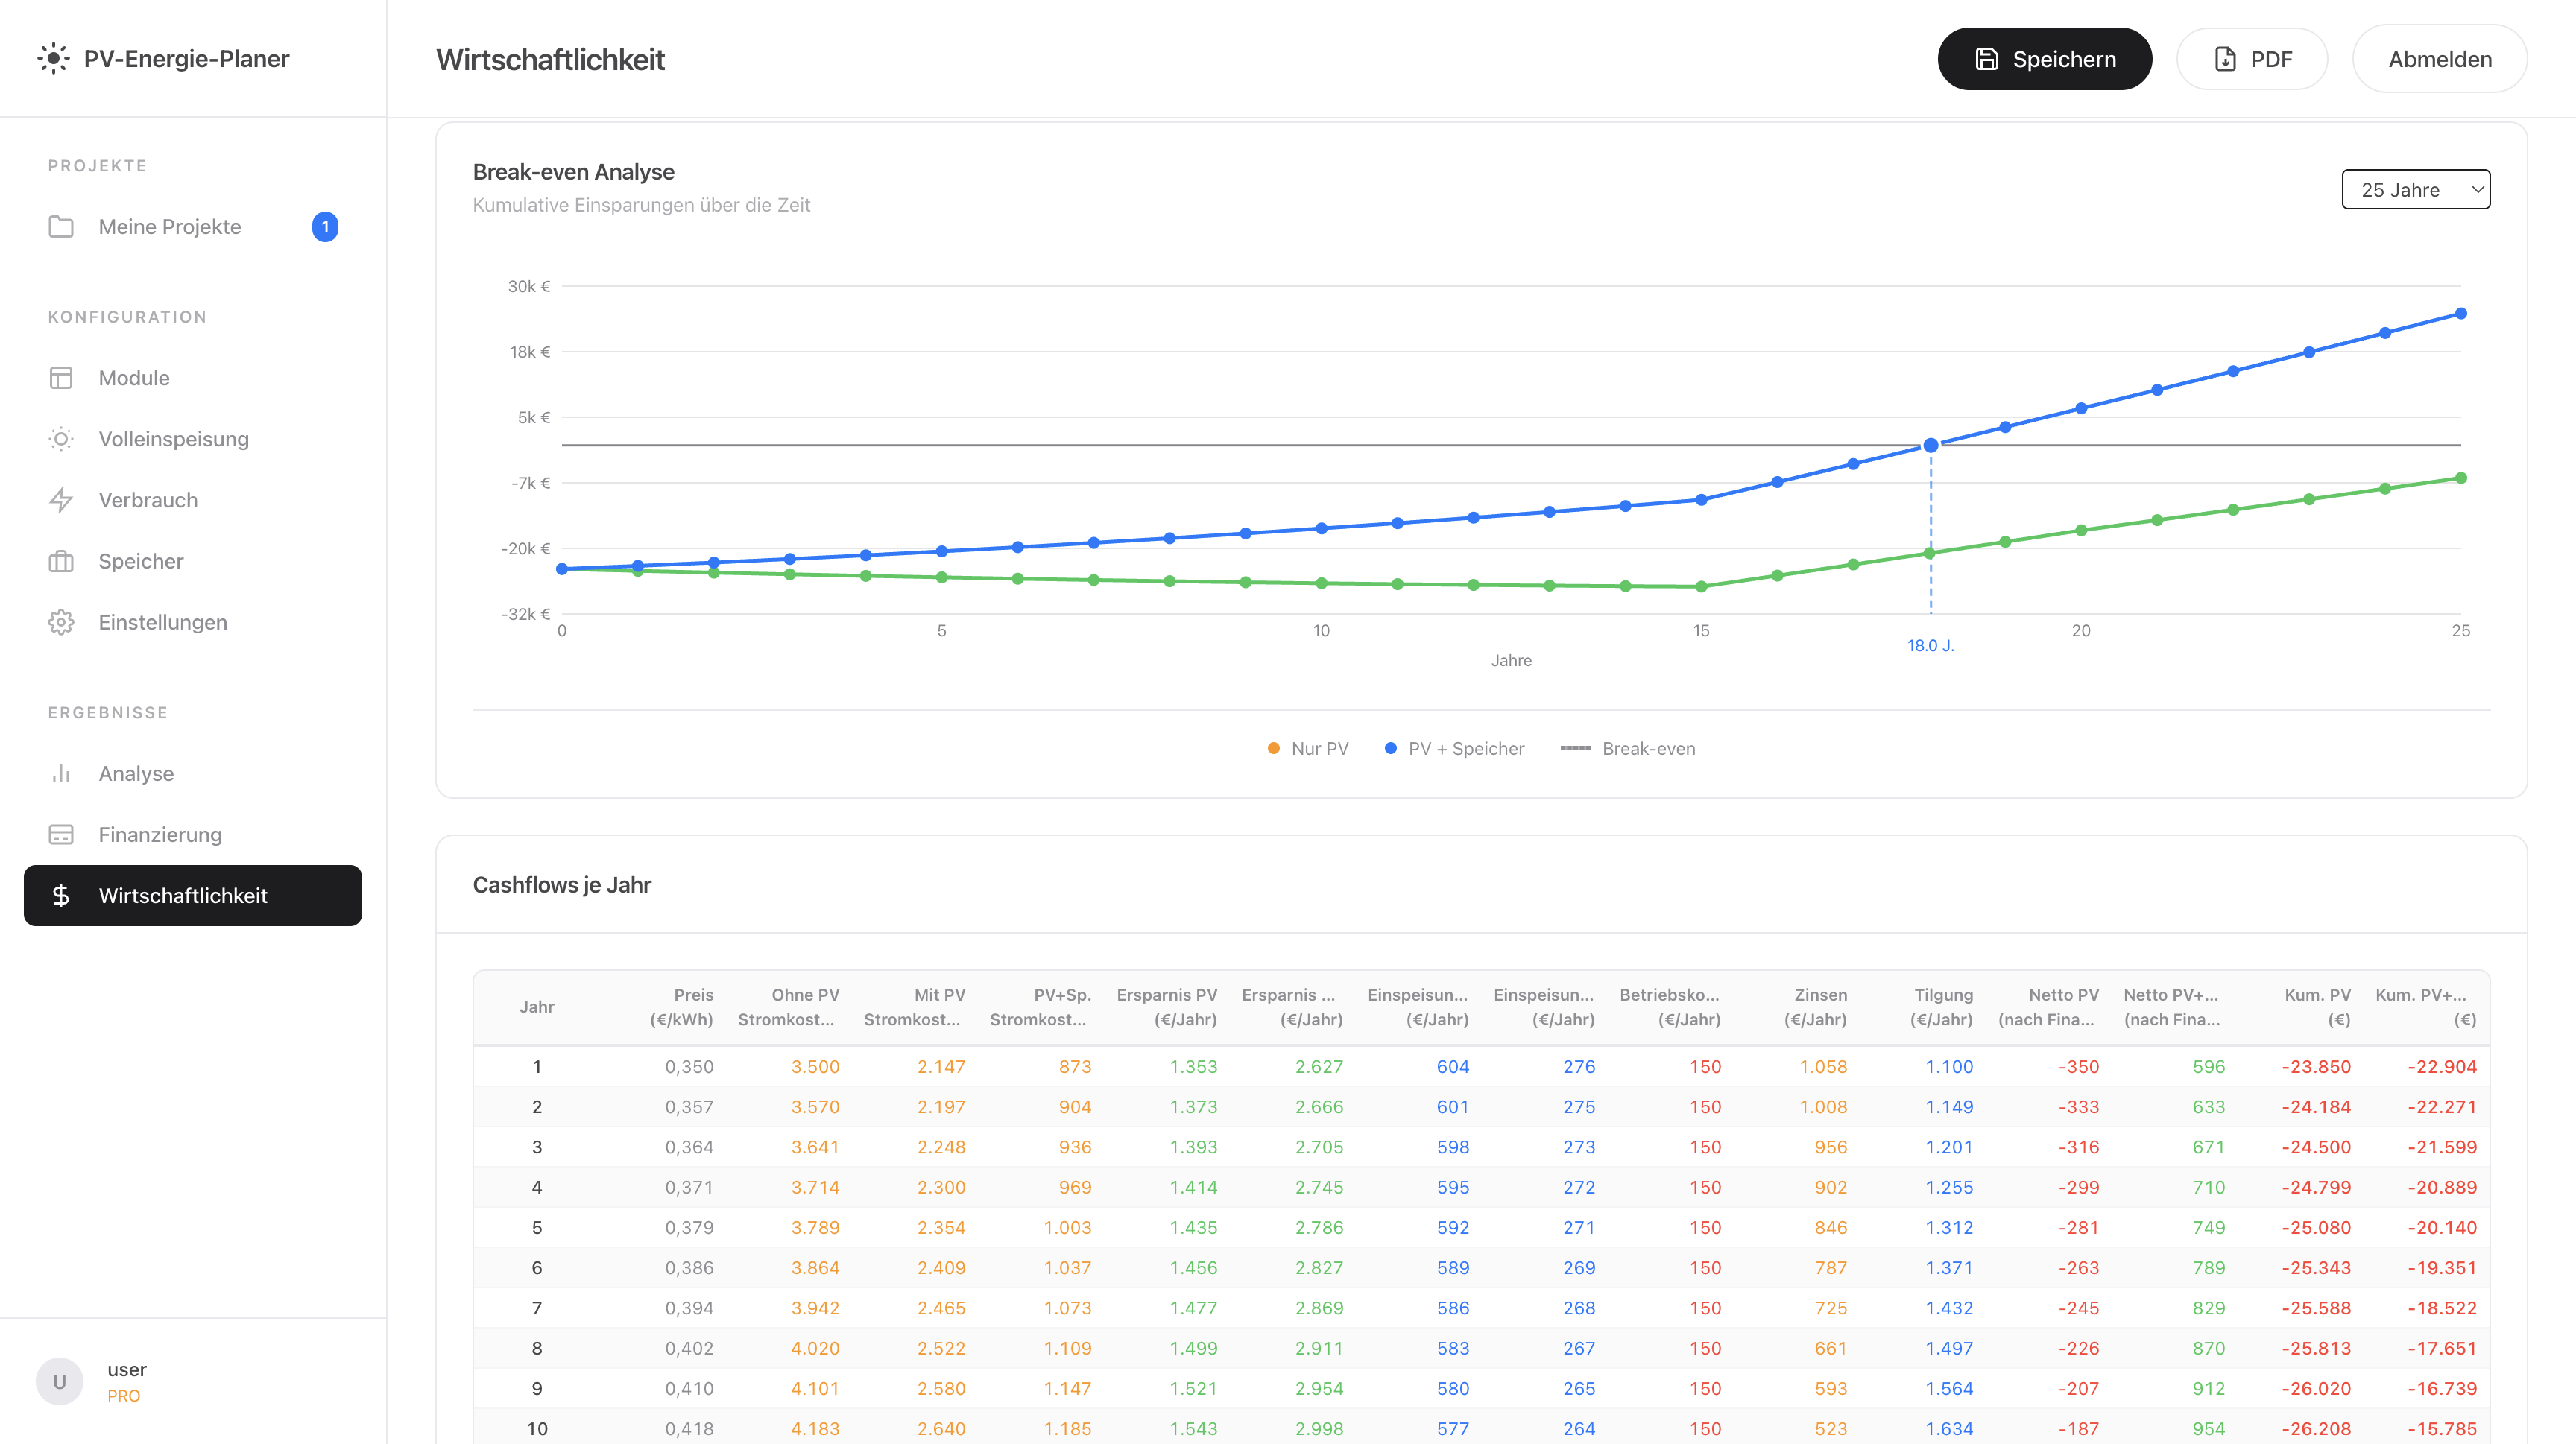This screenshot has width=2576, height=1444.
Task: Click the sun logo icon next to PV-Energie-Planer
Action: pos(53,58)
